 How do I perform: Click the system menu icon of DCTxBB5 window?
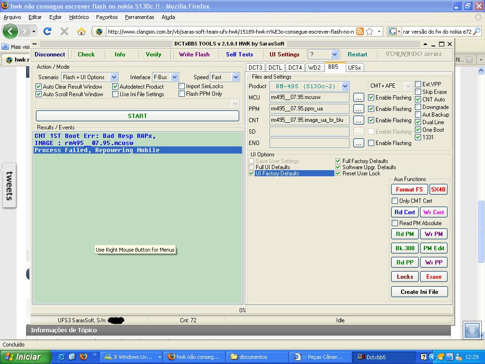click(x=35, y=44)
